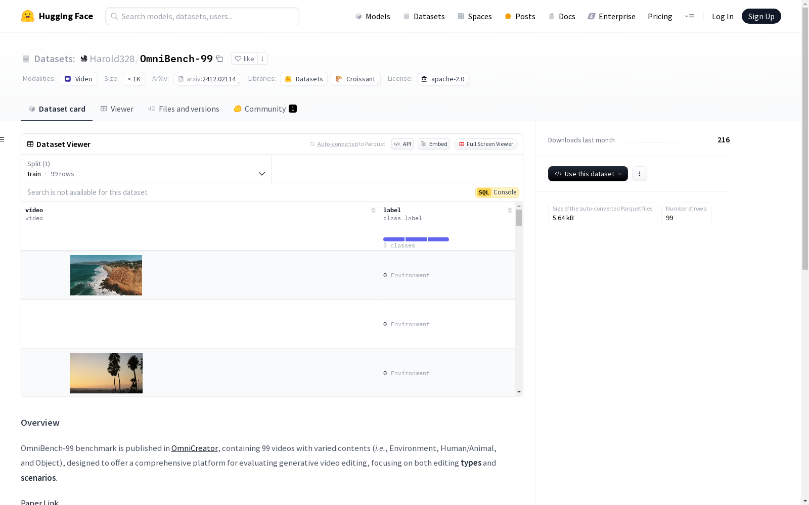Screen dimensions: 809x505
Task: Click the Hugging Face logo icon
Action: 28,16
